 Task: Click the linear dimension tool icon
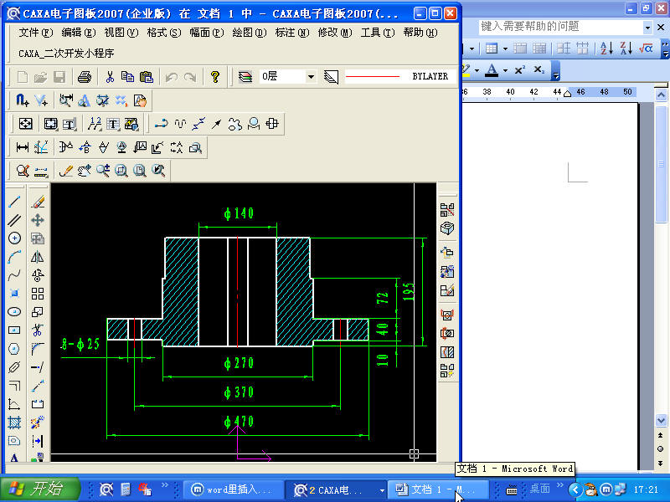coord(23,148)
